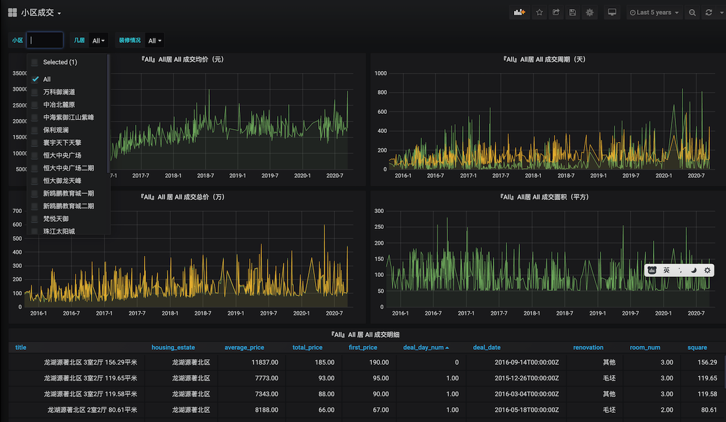Open dashboard settings gear
726x422 pixels.
(590, 13)
